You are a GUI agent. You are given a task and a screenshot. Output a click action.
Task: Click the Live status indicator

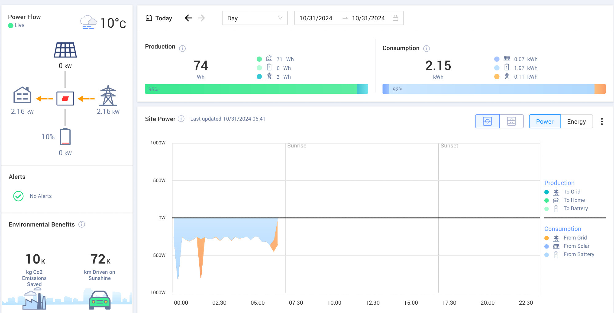pos(16,25)
